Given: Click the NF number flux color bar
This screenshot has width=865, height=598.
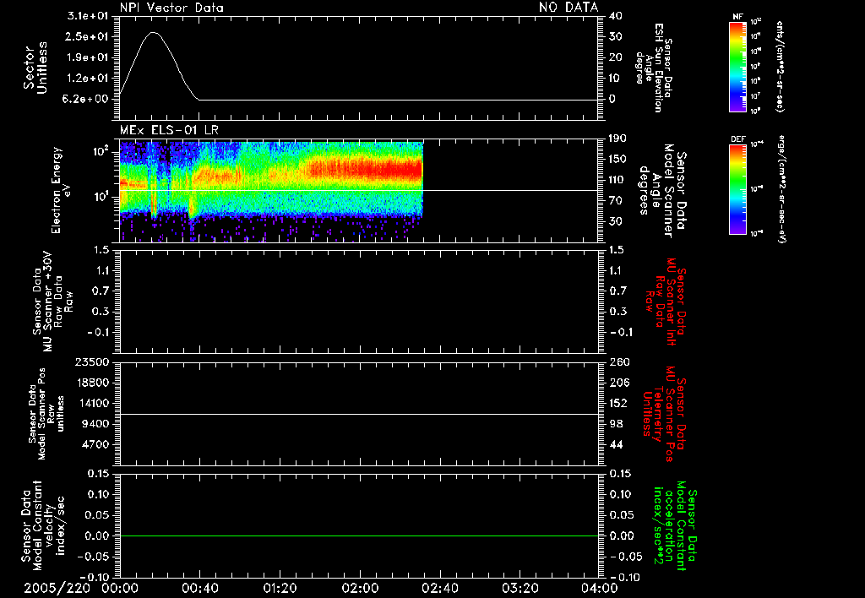Looking at the screenshot, I should (x=737, y=67).
